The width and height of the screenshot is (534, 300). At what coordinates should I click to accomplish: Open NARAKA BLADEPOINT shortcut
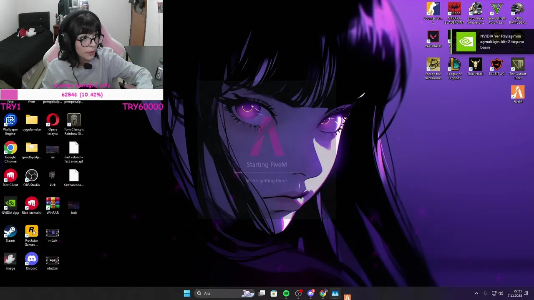coord(454,13)
